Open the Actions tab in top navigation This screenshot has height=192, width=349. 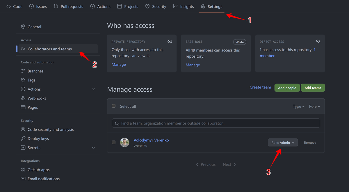(100, 6)
